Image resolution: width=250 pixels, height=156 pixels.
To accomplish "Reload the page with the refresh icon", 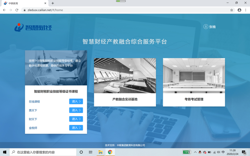I will coord(17,10).
